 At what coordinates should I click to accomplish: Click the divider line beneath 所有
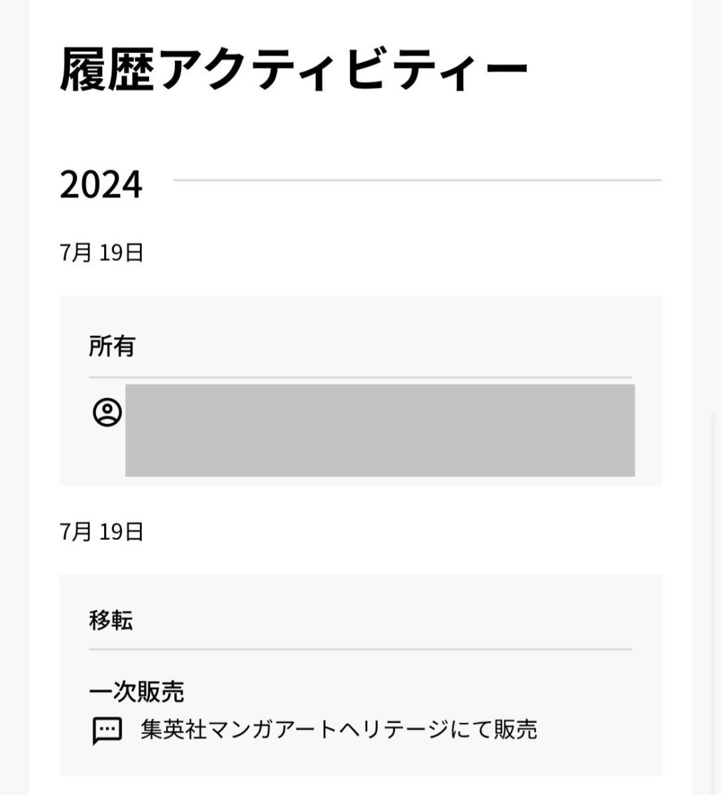point(360,378)
